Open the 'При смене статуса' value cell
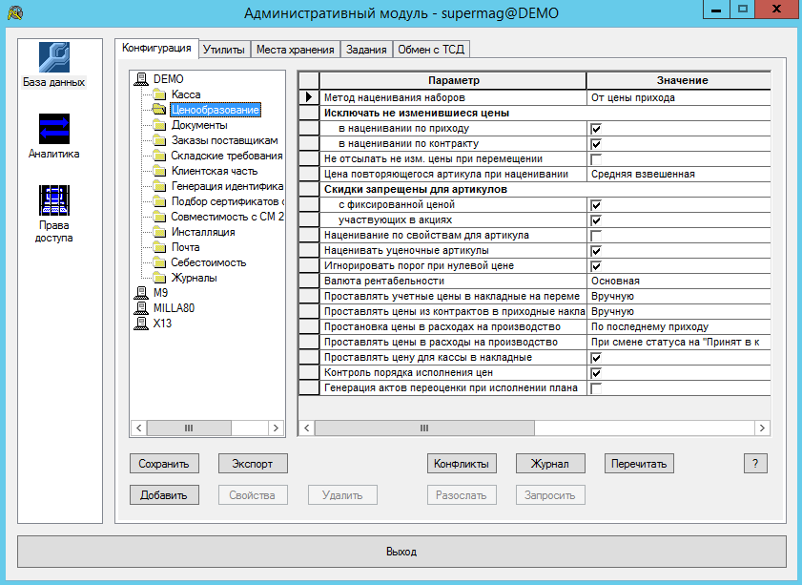The width and height of the screenshot is (802, 585). click(679, 342)
